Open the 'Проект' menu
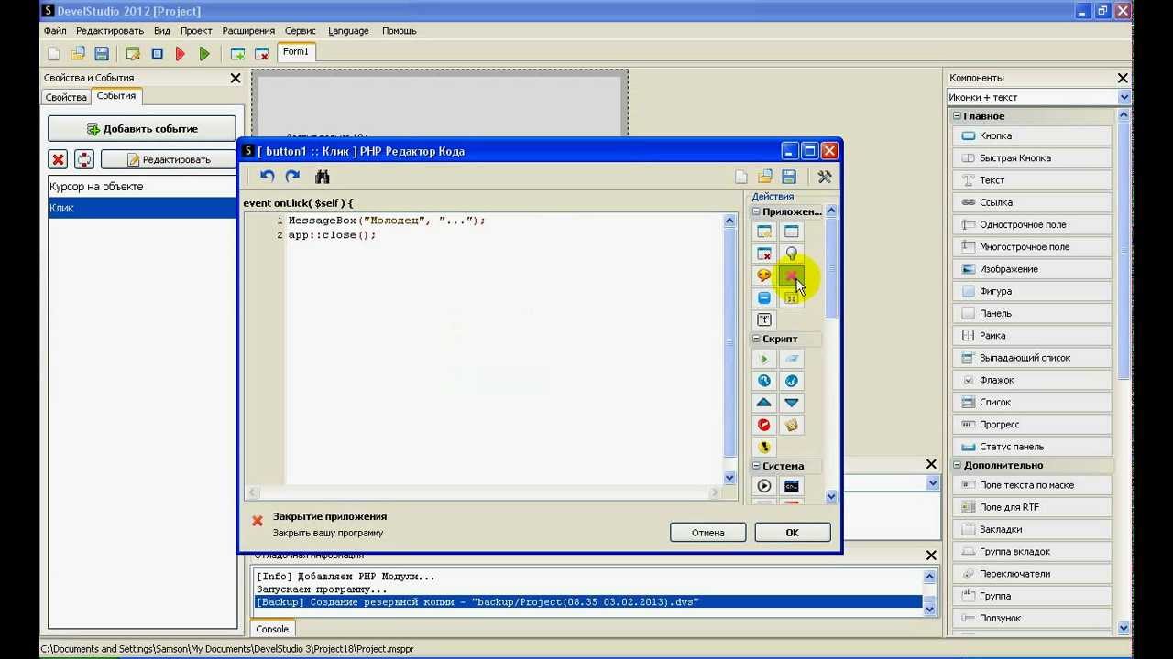The image size is (1173, 659). click(x=196, y=31)
